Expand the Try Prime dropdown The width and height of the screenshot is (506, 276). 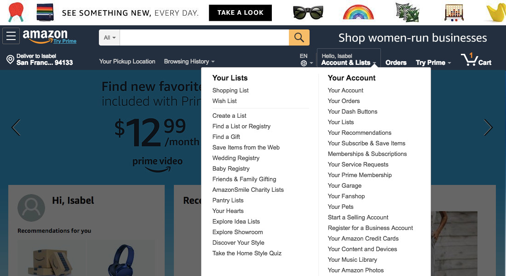point(433,63)
